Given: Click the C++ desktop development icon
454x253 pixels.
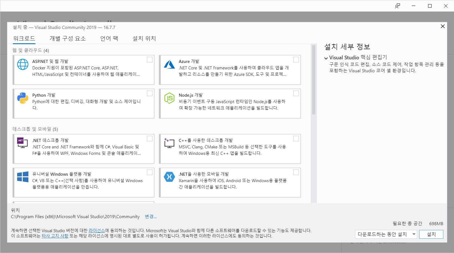Looking at the screenshot, I should 169,143.
